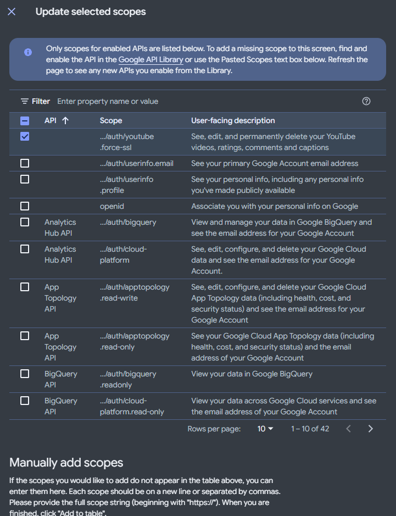396x516 pixels.
Task: Click the .../auth/userinfo.profile scope text
Action: tap(126, 185)
